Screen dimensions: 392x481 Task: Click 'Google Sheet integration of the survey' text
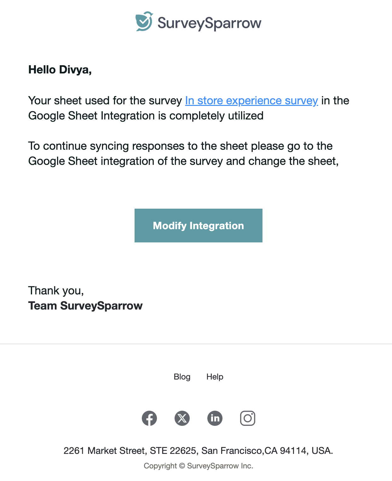[125, 161]
